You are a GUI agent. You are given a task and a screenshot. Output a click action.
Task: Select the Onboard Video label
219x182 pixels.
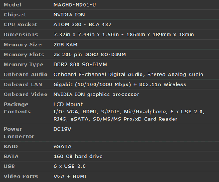point(25,95)
